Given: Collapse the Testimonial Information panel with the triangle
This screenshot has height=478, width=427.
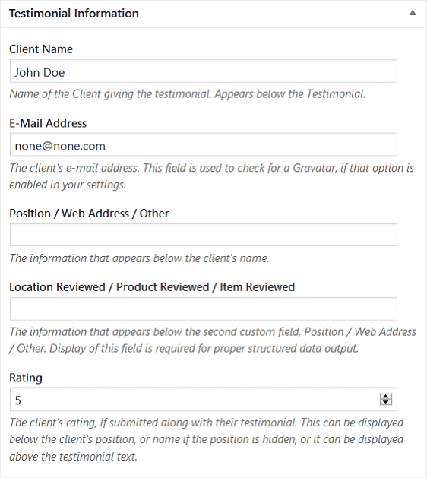Looking at the screenshot, I should [413, 13].
